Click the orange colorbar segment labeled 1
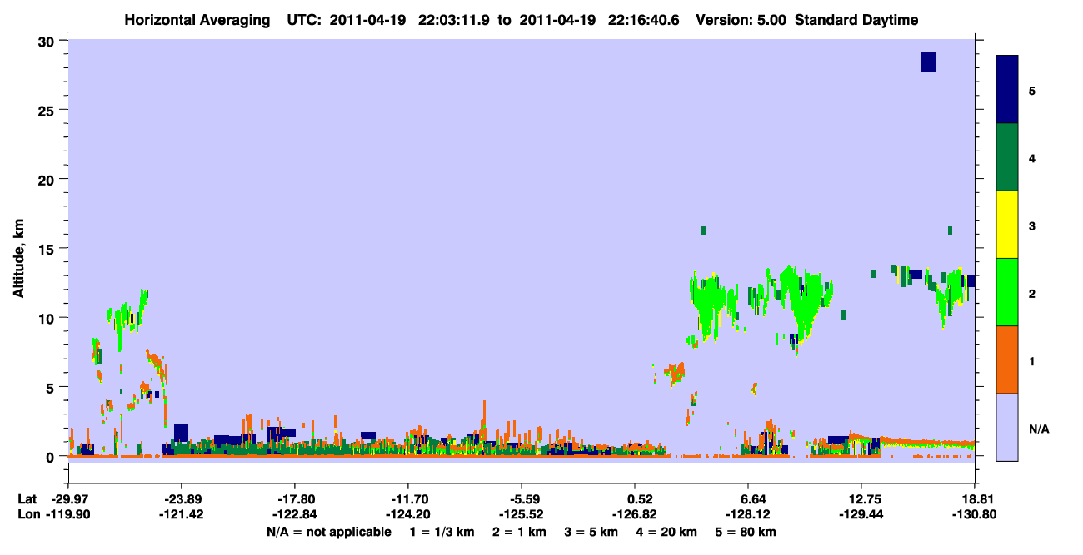Image resolution: width=1083 pixels, height=555 pixels. click(x=1007, y=359)
